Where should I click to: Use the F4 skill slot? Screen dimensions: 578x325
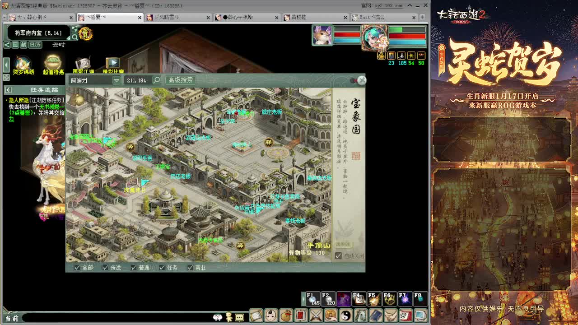359,299
